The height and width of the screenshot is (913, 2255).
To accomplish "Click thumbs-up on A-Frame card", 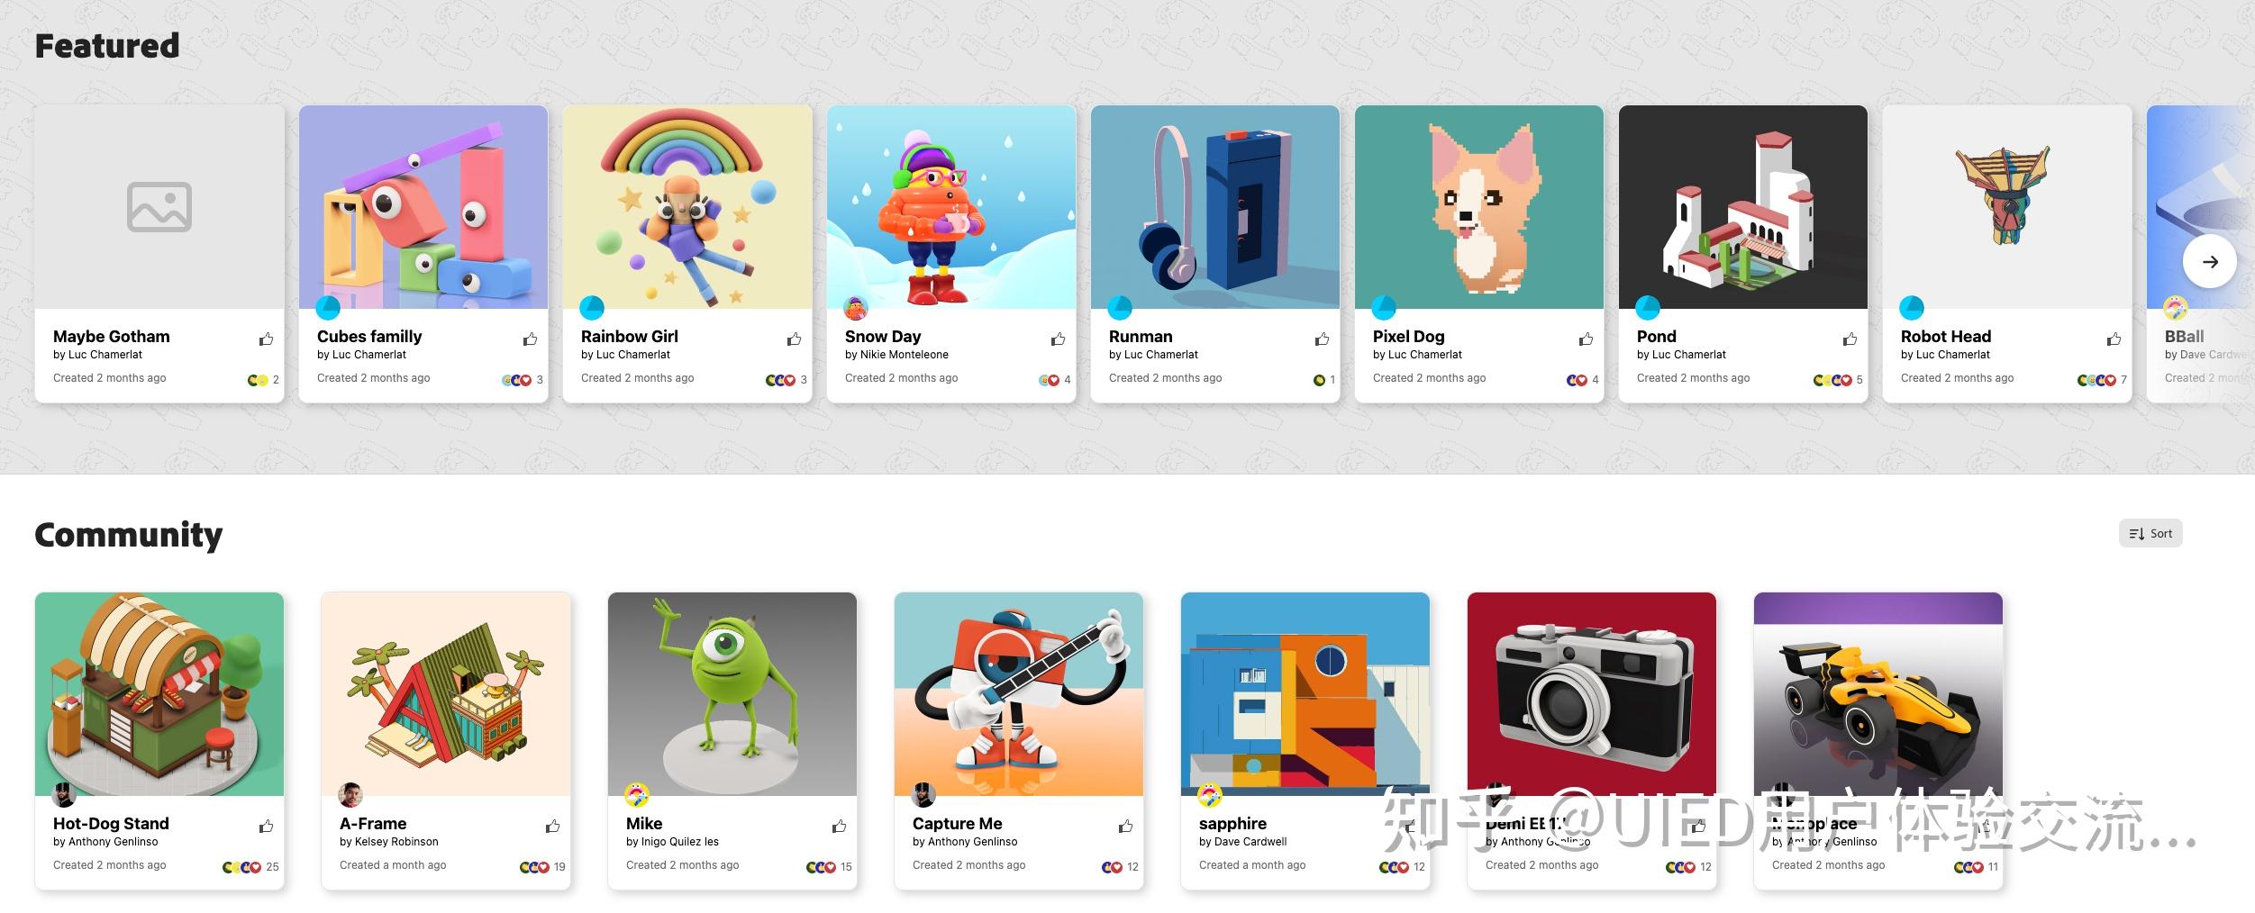I will click(552, 826).
